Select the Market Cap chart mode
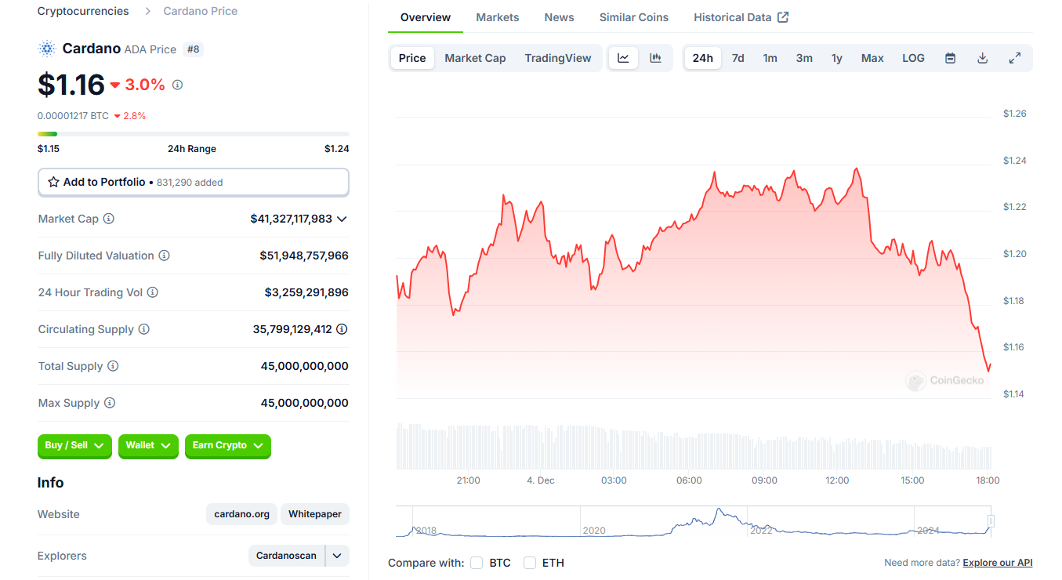The width and height of the screenshot is (1062, 580). click(x=475, y=58)
